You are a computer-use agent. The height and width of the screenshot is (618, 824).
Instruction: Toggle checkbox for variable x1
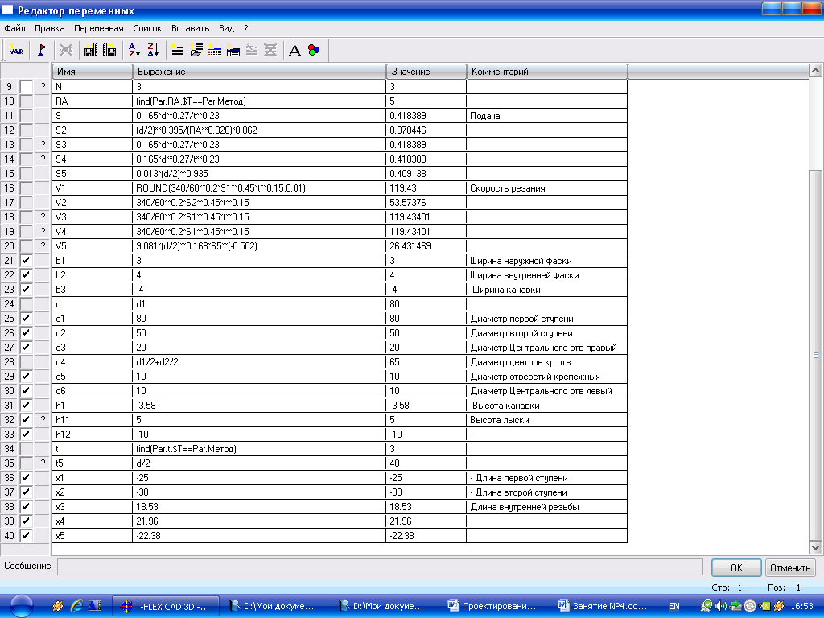pyautogui.click(x=26, y=478)
